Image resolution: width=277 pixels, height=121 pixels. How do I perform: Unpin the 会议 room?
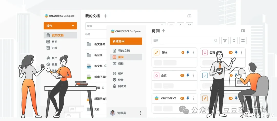tap(188, 75)
